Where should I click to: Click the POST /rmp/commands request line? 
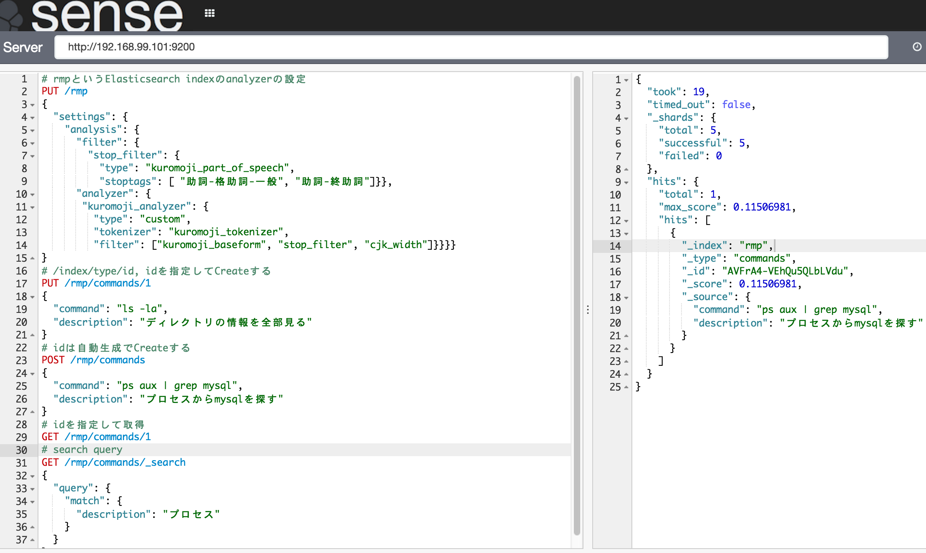coord(93,360)
